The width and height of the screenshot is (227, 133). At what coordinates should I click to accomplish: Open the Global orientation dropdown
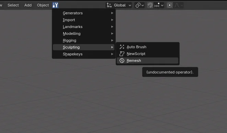coord(119,5)
